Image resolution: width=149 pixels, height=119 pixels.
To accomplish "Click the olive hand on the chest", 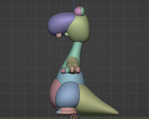I will [x=73, y=61].
